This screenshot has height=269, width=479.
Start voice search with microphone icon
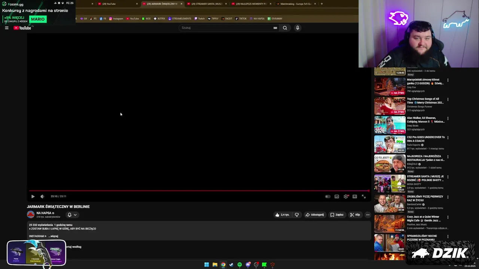(x=298, y=28)
